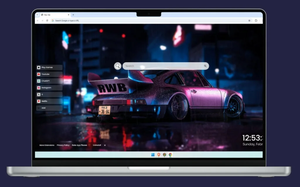Click the Google logo in the address bar
300x187 pixels.
click(53, 21)
